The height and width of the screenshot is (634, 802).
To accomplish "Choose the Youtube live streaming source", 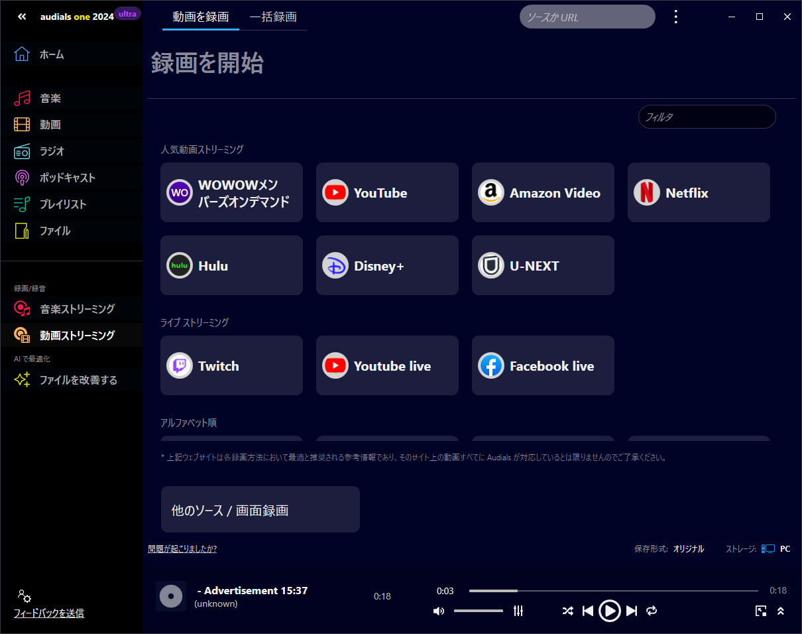I will tap(387, 365).
